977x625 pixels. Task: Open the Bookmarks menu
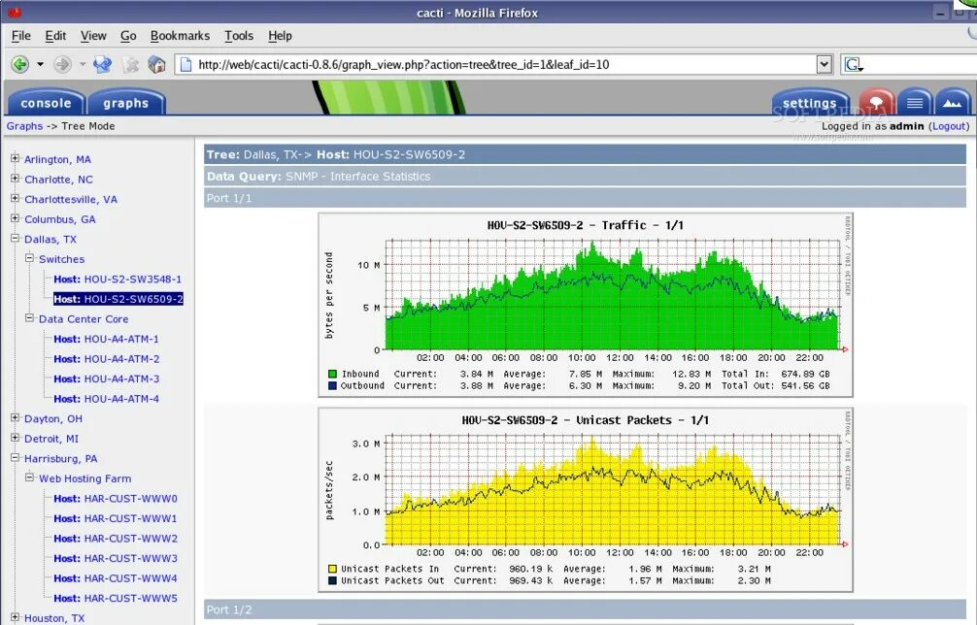click(180, 36)
